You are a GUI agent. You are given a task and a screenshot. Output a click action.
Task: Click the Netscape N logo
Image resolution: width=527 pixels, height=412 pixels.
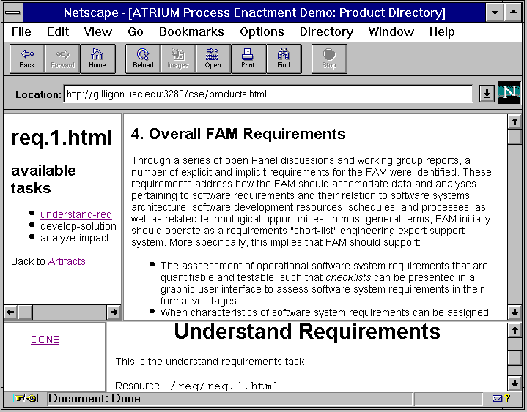(509, 94)
